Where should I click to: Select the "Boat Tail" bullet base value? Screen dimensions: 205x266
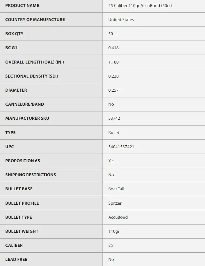pos(116,189)
